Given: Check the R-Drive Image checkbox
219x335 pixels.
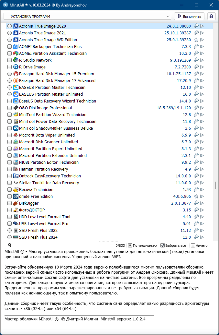Looking at the screenshot, I should point(9,67).
